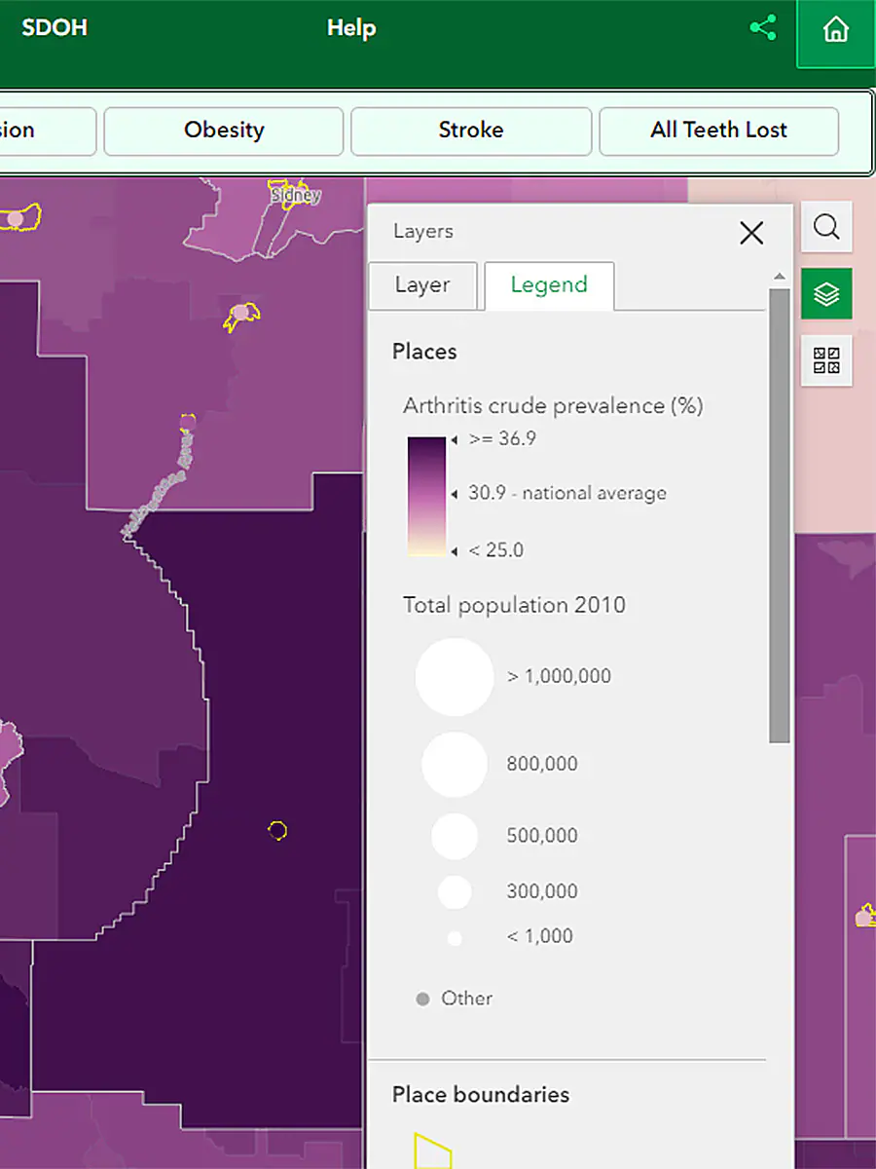Open the share options

coord(763,28)
